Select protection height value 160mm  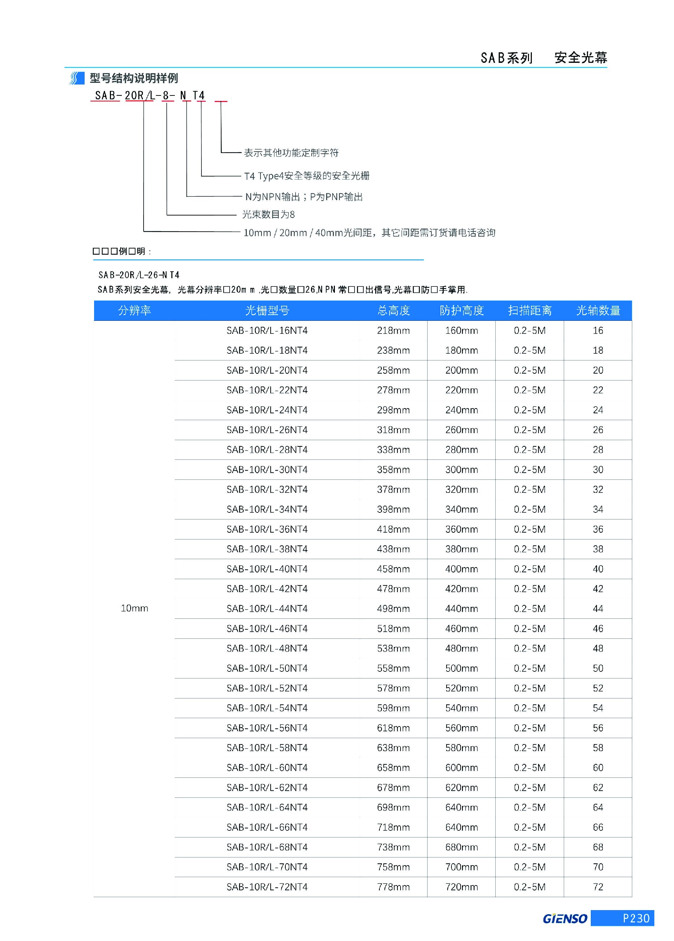pos(462,331)
